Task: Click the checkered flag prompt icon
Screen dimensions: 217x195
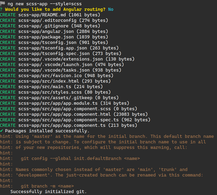Action: coord(3,4)
